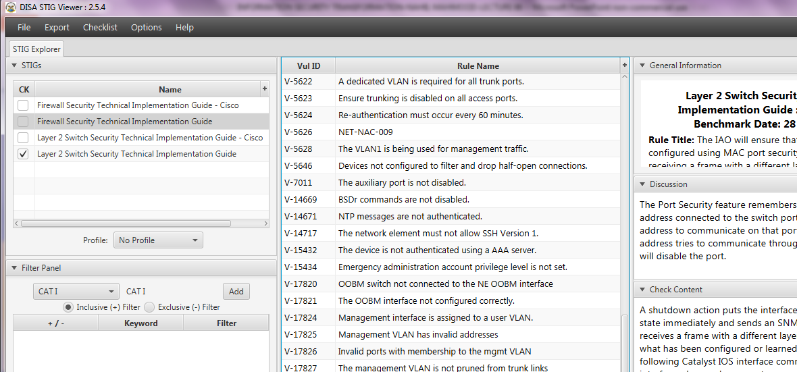The width and height of the screenshot is (797, 372).
Task: Click the STIG list horizontal scrollbar
Action: coord(126,223)
